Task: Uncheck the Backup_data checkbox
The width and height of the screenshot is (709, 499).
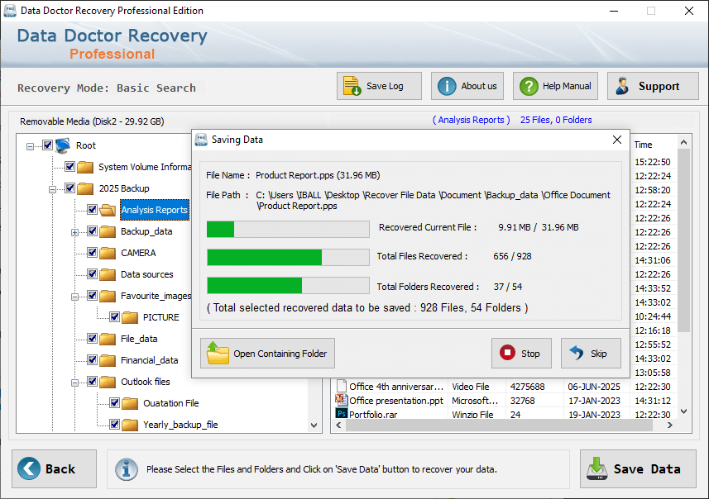Action: pyautogui.click(x=92, y=230)
